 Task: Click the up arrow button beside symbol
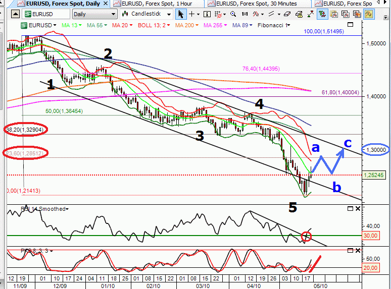pos(16,14)
